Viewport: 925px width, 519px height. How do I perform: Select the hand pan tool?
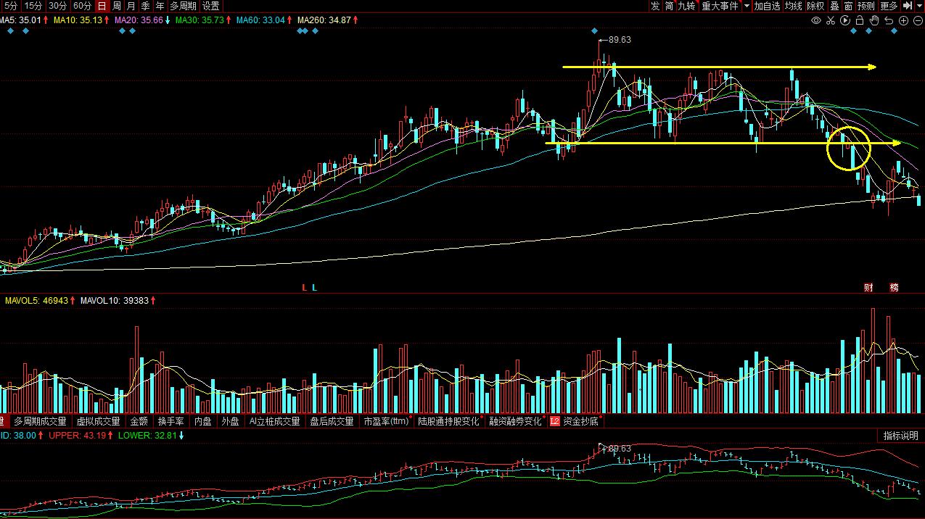[x=874, y=20]
